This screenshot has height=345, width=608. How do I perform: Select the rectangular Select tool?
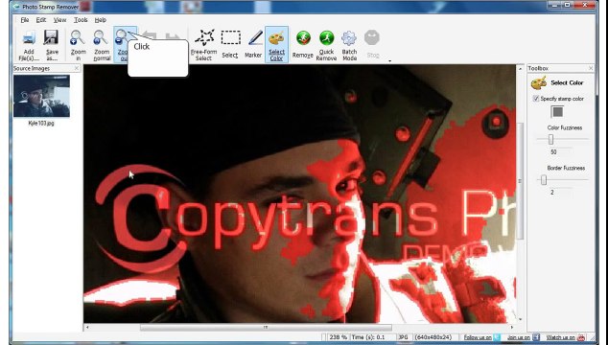(230, 45)
